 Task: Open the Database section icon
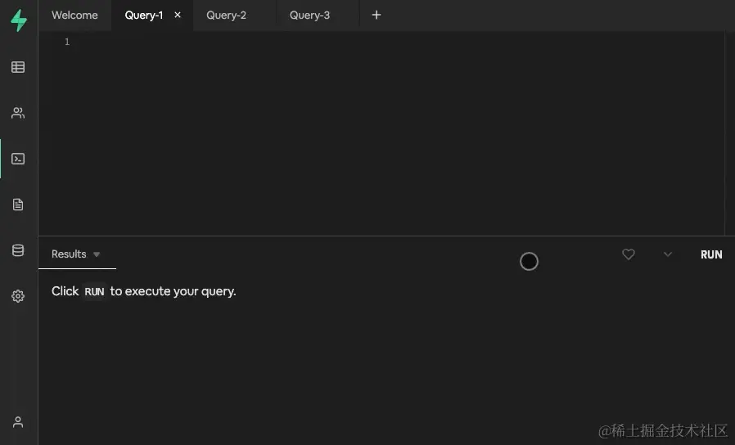click(x=18, y=250)
